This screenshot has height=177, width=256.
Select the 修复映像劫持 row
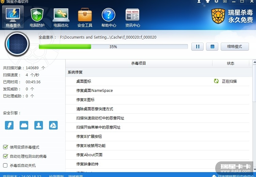point(157,164)
